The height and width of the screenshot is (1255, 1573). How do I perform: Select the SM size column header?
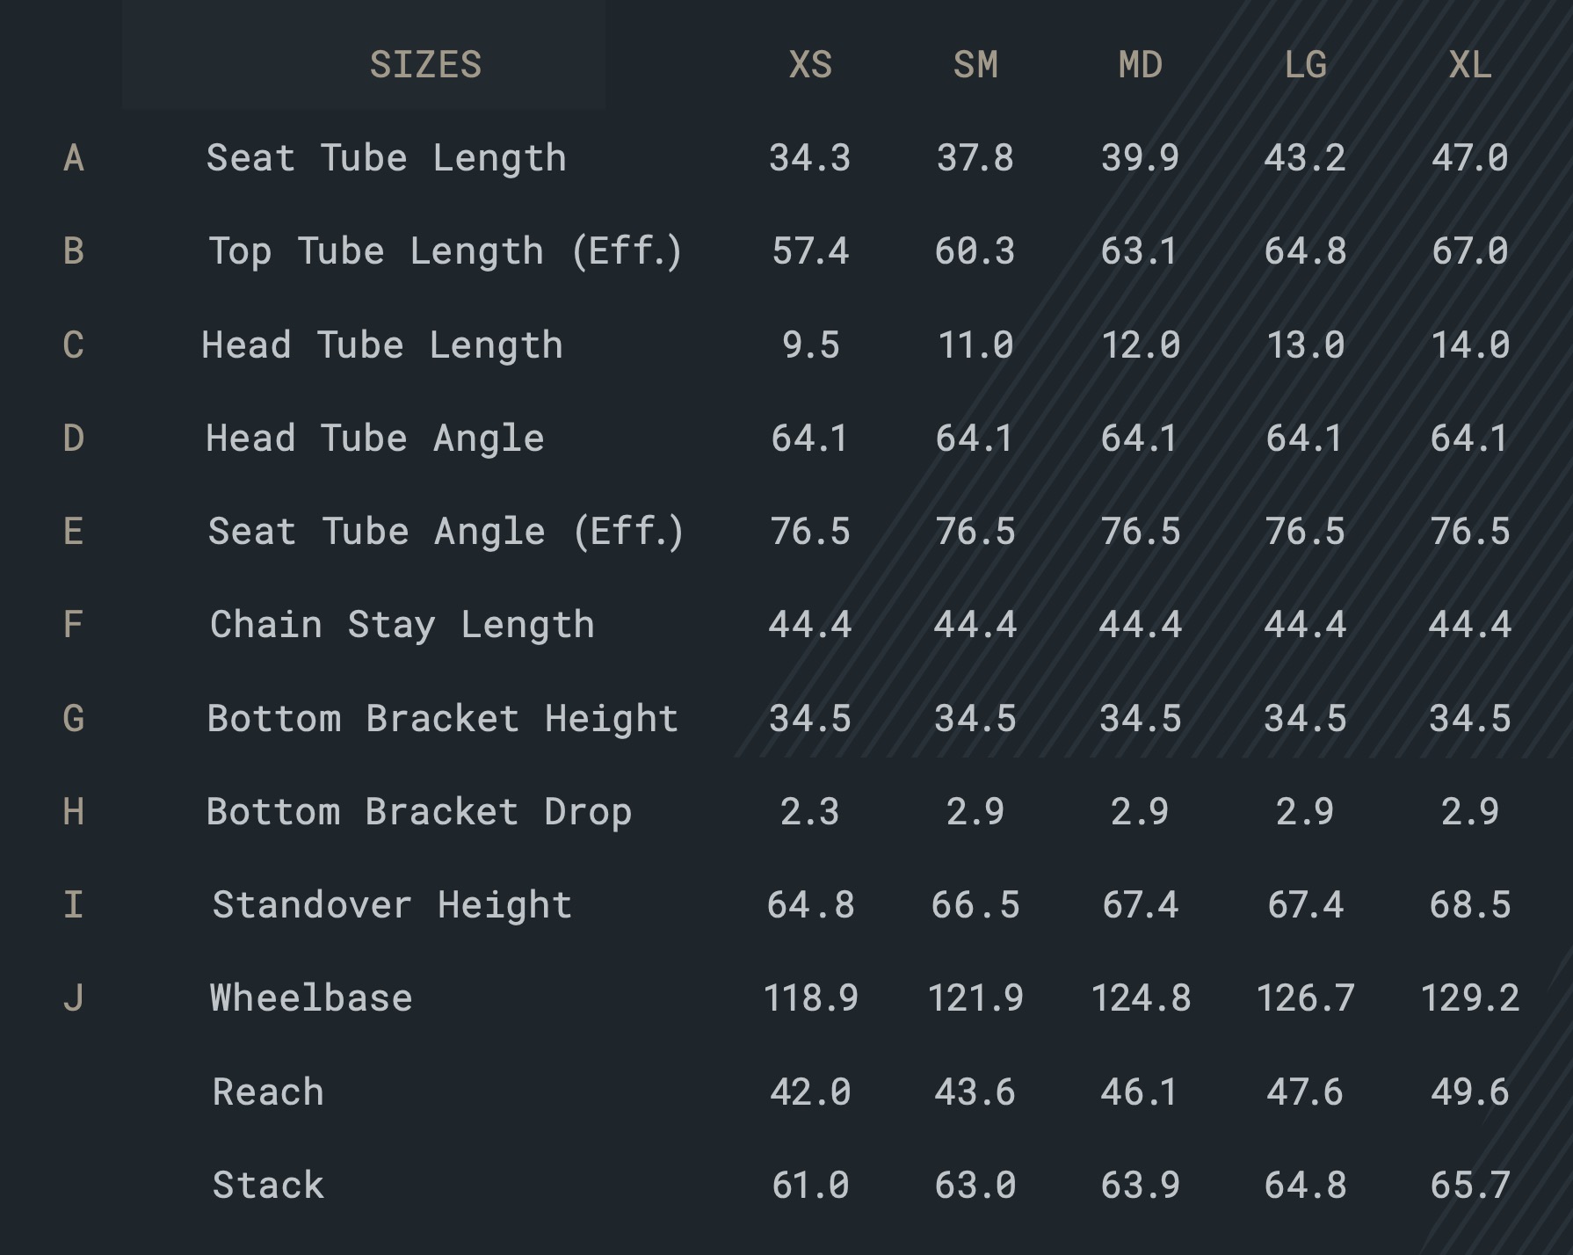(975, 65)
